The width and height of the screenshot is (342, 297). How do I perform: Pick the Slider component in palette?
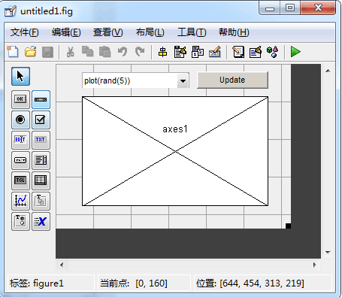coord(41,99)
